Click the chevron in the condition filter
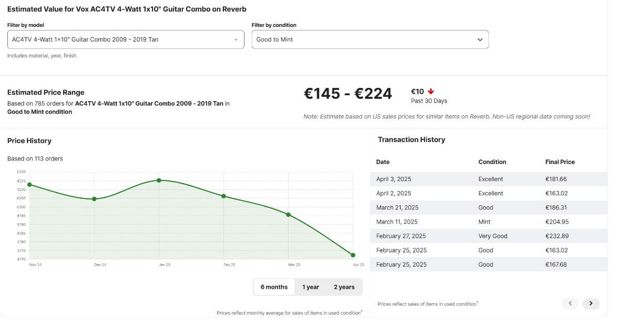 pos(480,39)
